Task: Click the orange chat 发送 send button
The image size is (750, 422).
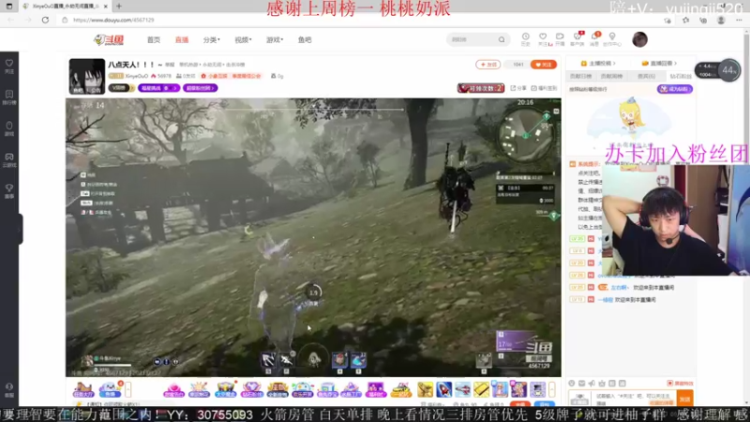Action: click(684, 399)
